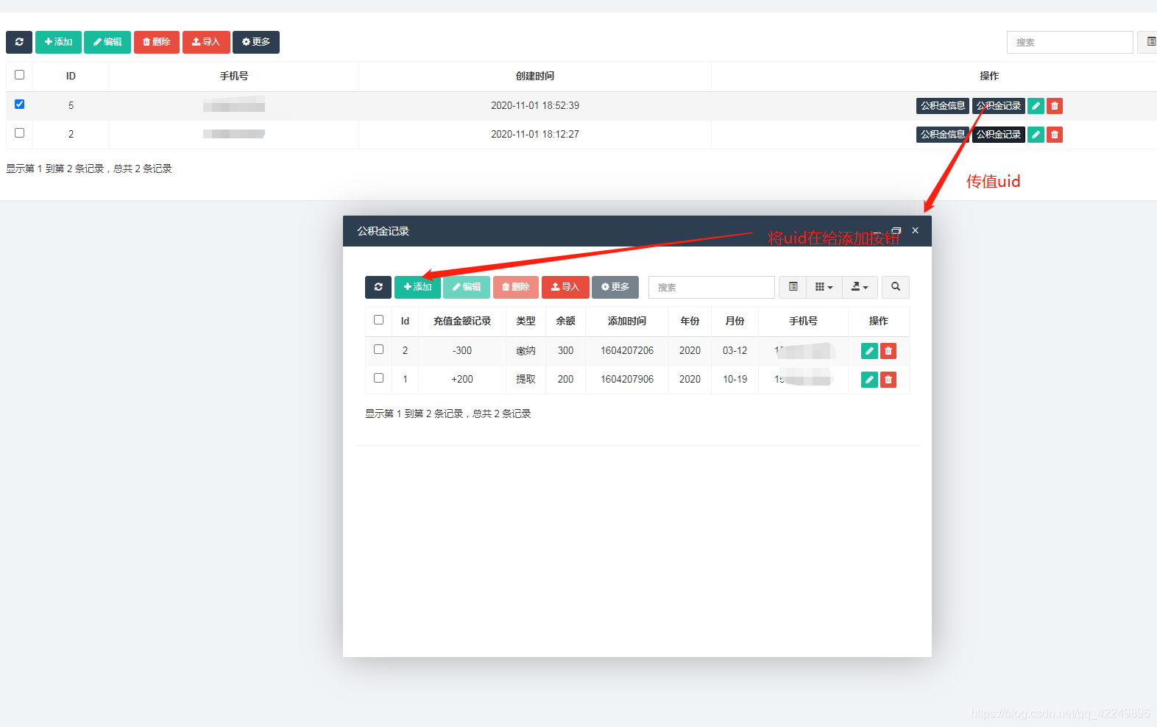Image resolution: width=1157 pixels, height=727 pixels.
Task: Click 导入 button in main page toolbar
Action: [x=206, y=42]
